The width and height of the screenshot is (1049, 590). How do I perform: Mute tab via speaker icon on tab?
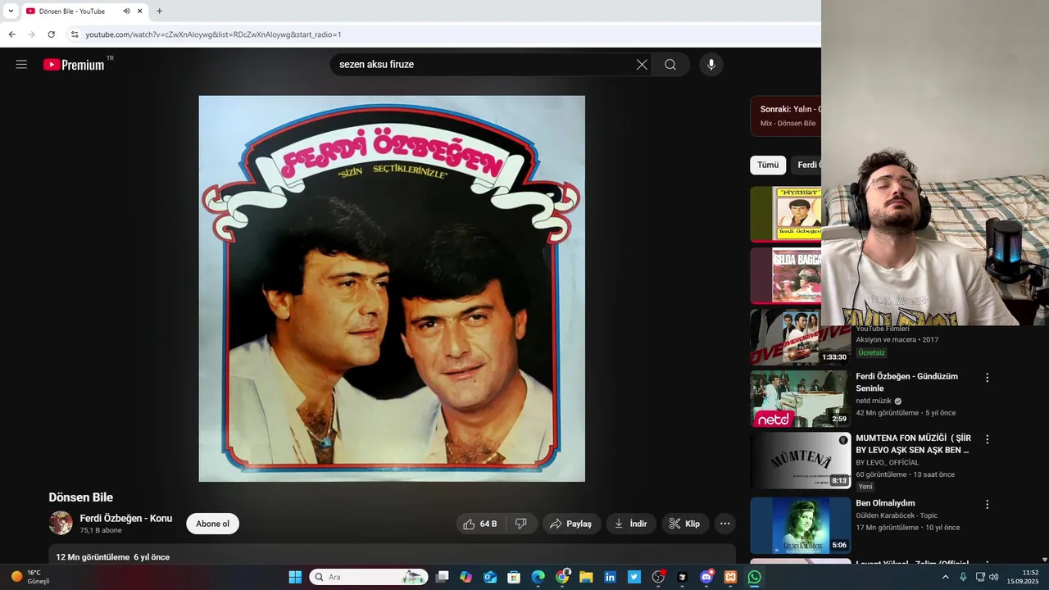tap(126, 11)
